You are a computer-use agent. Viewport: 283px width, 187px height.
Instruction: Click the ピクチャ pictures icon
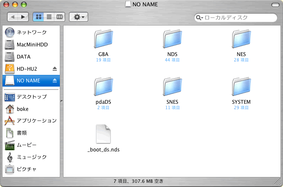coord(10,169)
